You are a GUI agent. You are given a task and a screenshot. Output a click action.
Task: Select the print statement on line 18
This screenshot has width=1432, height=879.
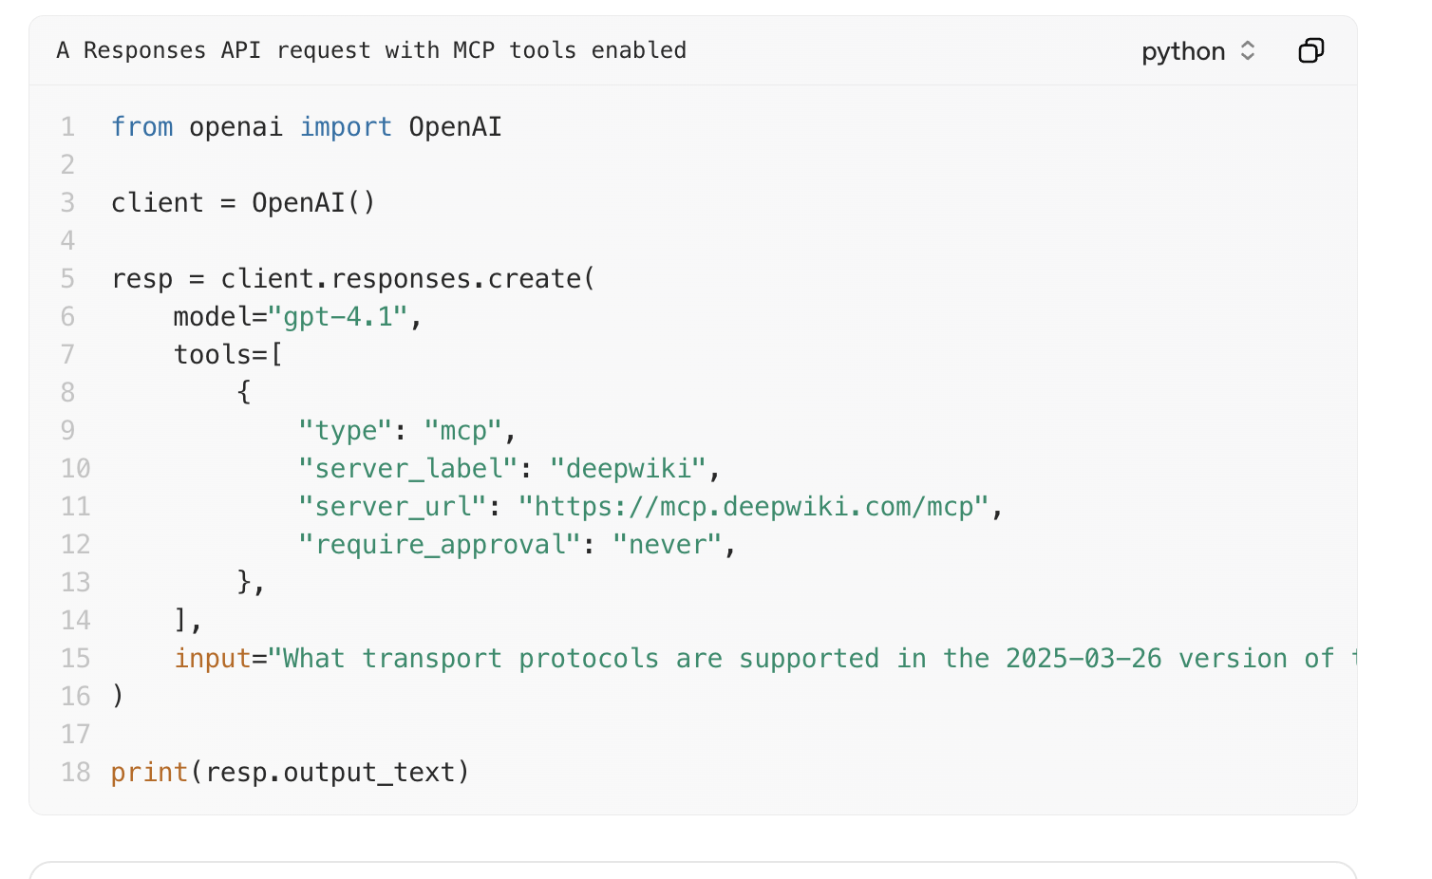tap(289, 772)
